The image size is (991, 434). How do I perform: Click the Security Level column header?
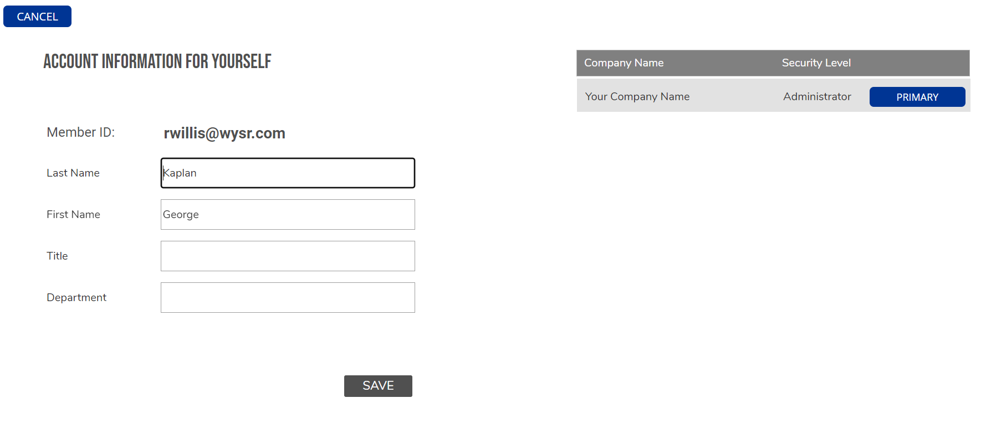(x=816, y=63)
